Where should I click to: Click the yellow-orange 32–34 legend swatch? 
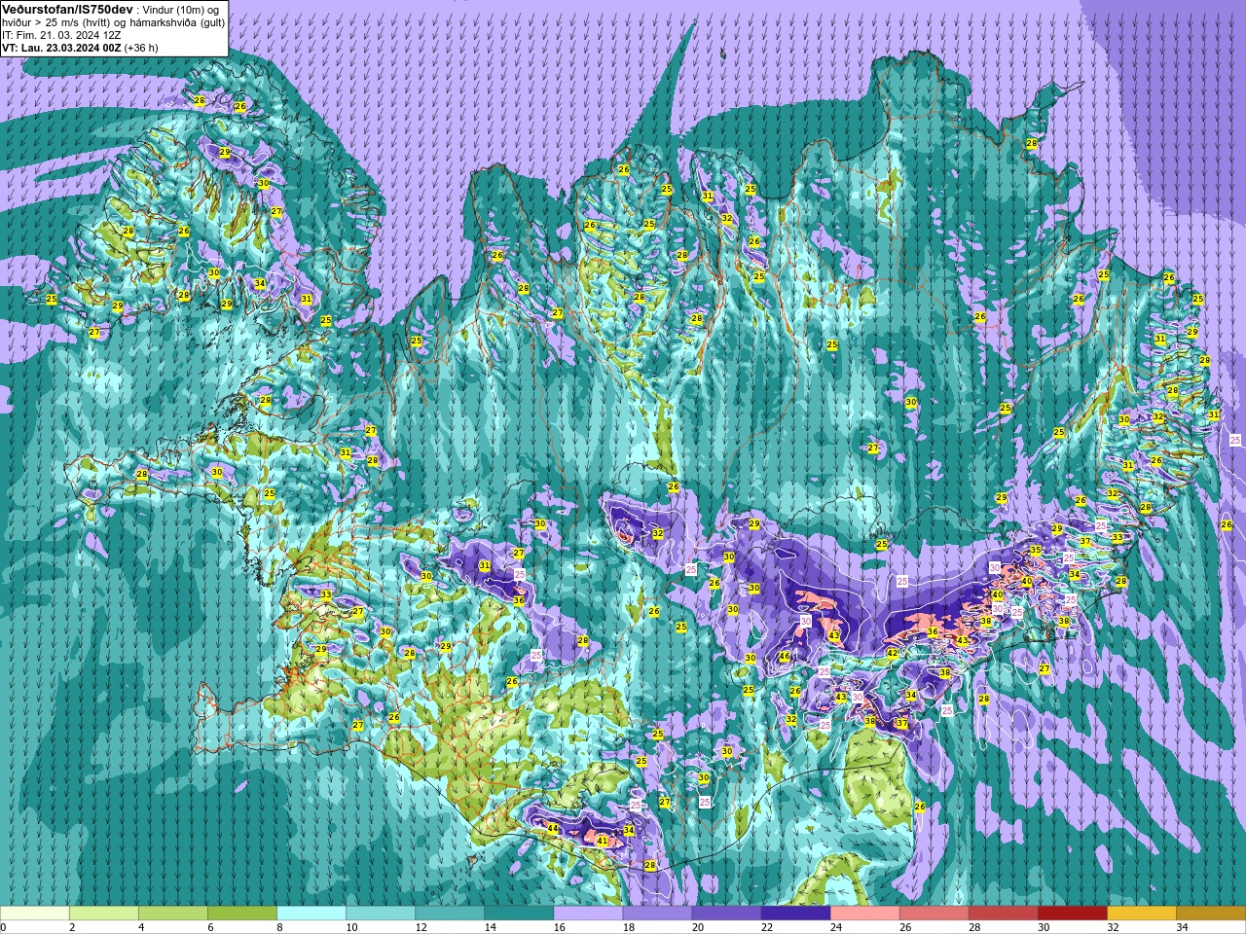click(x=1141, y=914)
